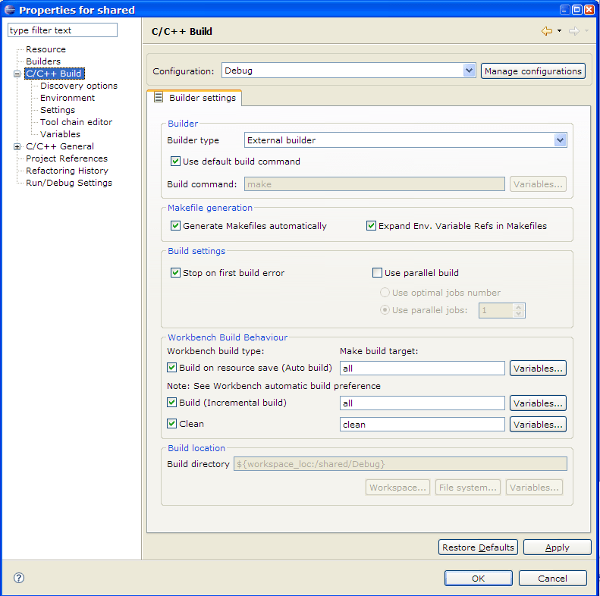Toggle Expand Env. Variable Refs in Makefiles
600x596 pixels.
(x=371, y=226)
